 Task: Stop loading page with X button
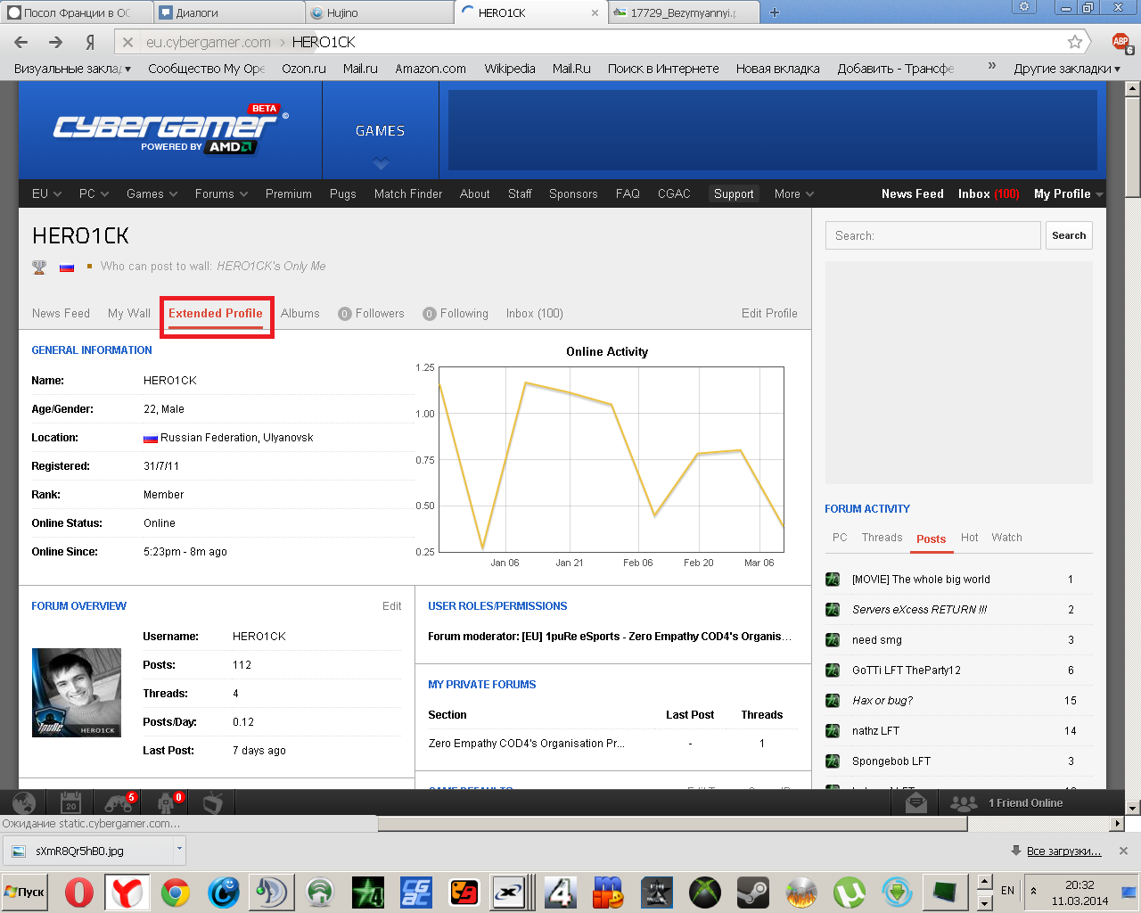click(x=127, y=42)
